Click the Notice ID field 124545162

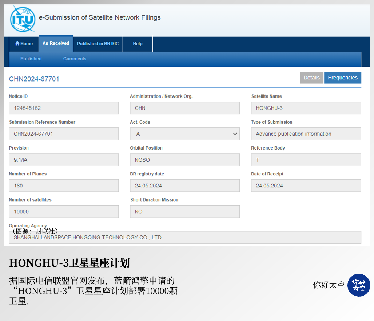coord(64,108)
